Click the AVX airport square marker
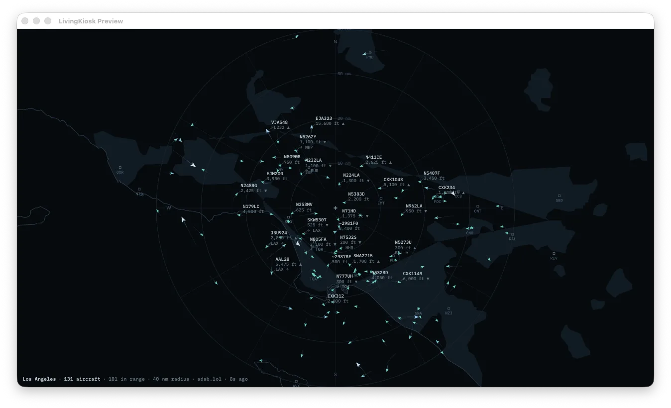Image resolution: width=671 pixels, height=408 pixels. click(x=296, y=381)
